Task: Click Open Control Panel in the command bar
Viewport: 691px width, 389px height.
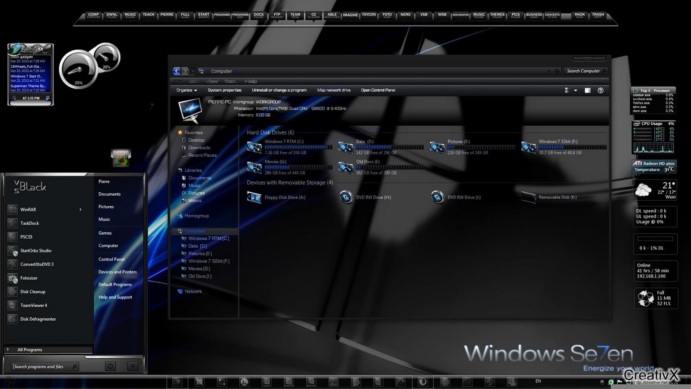Action: (x=378, y=90)
